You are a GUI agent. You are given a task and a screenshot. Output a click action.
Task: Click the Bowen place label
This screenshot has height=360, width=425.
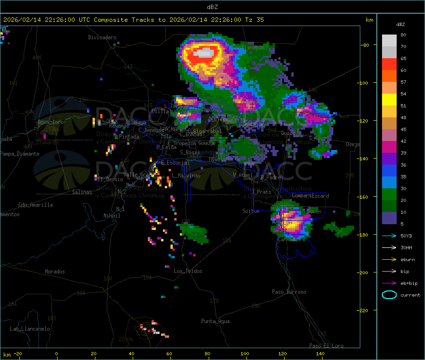[x=314, y=211]
